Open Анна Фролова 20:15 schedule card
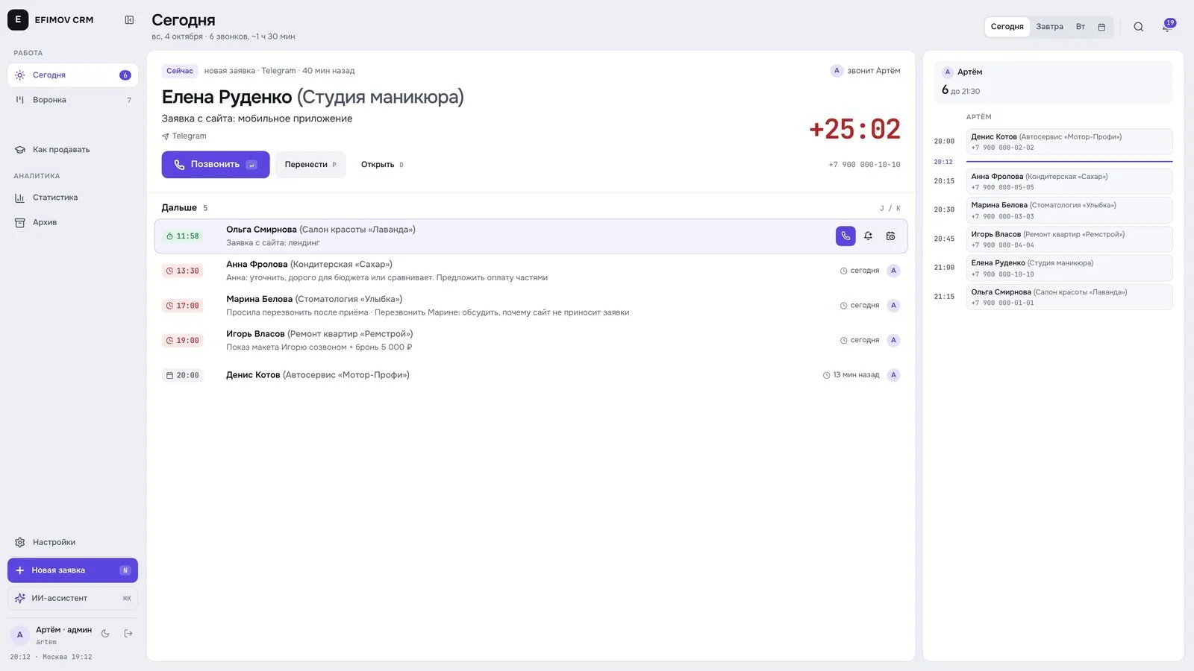 click(1069, 181)
